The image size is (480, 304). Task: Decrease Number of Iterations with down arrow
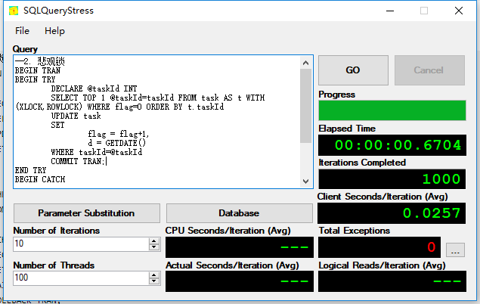pos(154,247)
